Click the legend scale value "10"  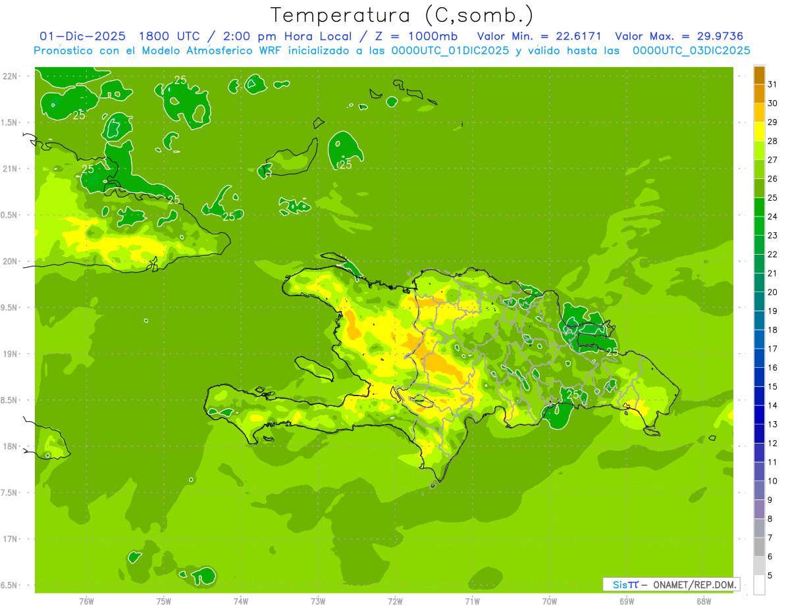(772, 481)
